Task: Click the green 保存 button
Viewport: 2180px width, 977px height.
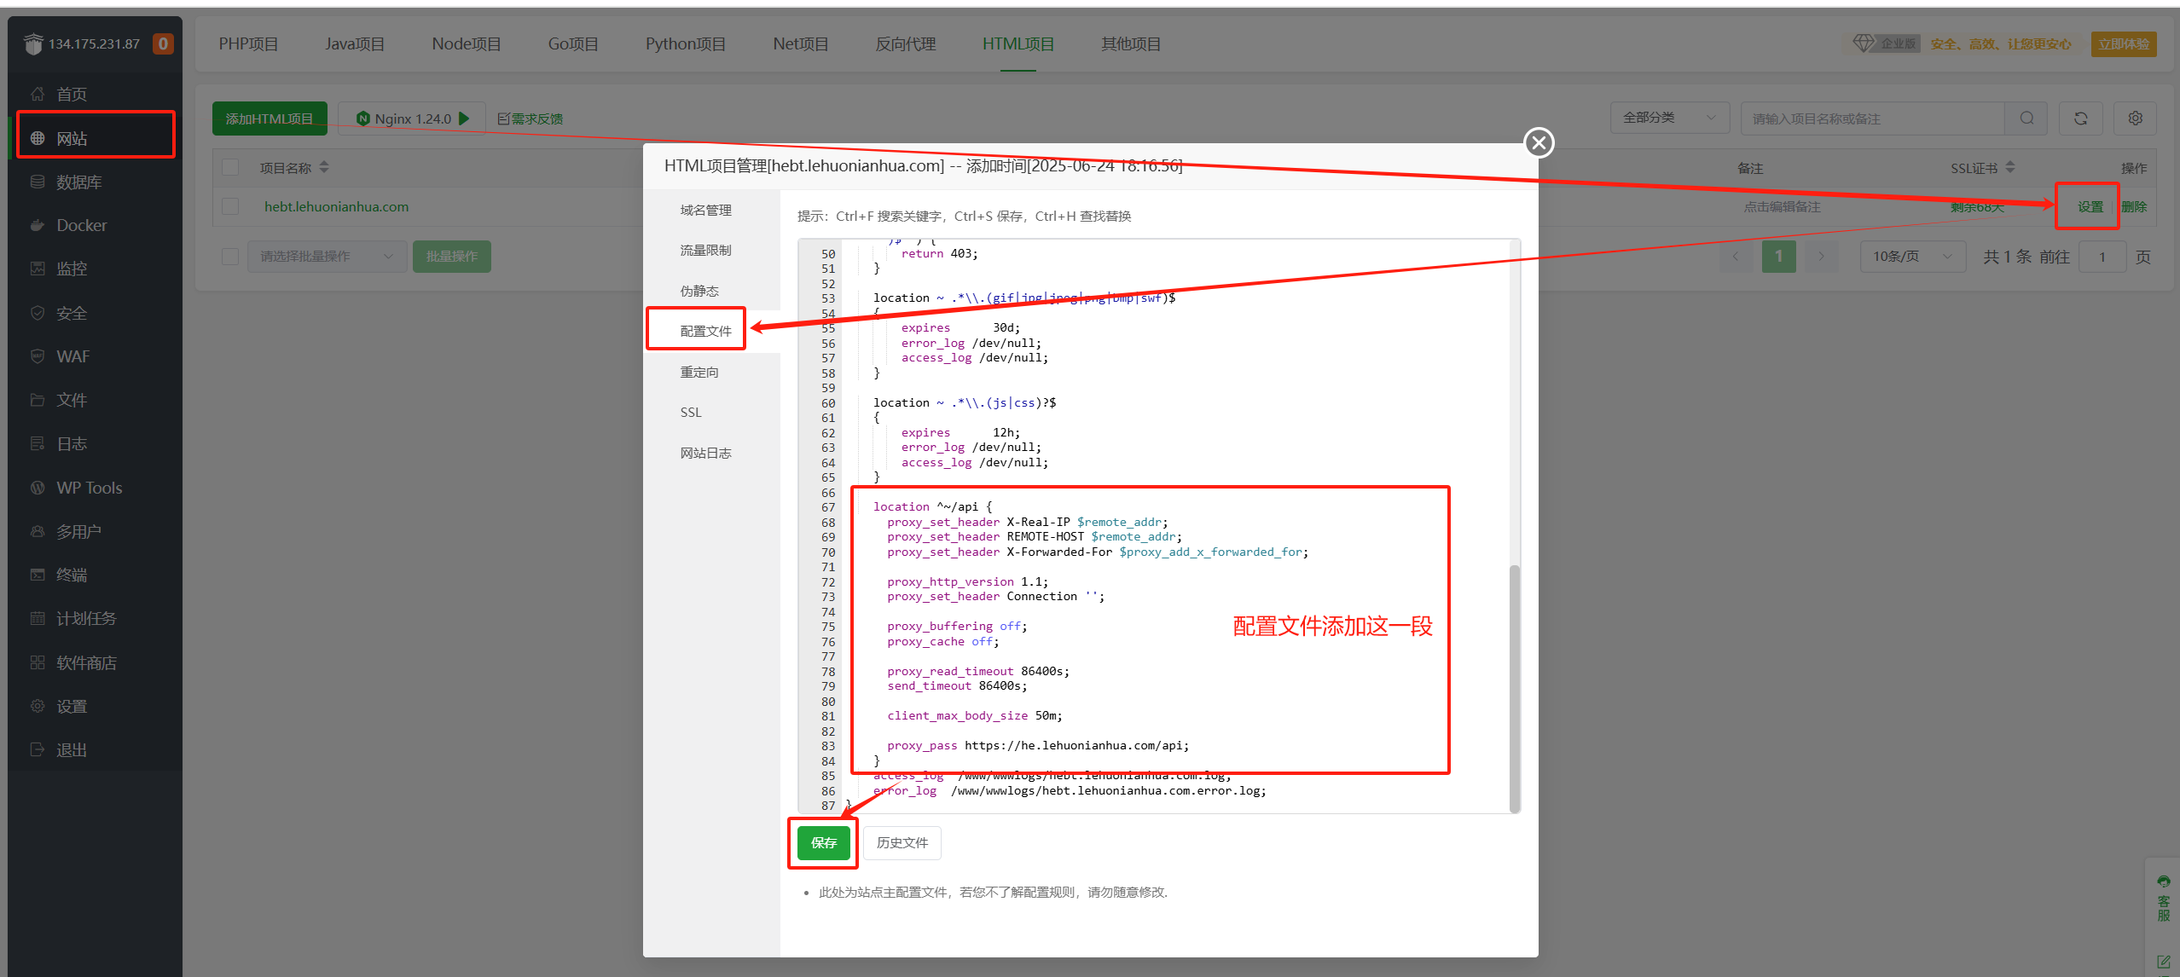Action: click(824, 842)
